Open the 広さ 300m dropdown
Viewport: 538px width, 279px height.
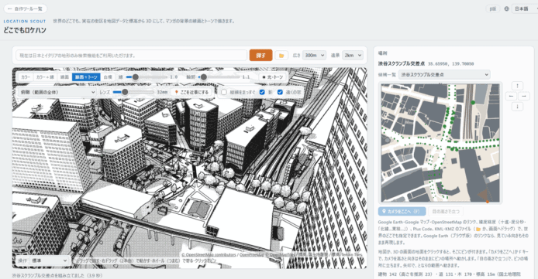[x=314, y=56]
